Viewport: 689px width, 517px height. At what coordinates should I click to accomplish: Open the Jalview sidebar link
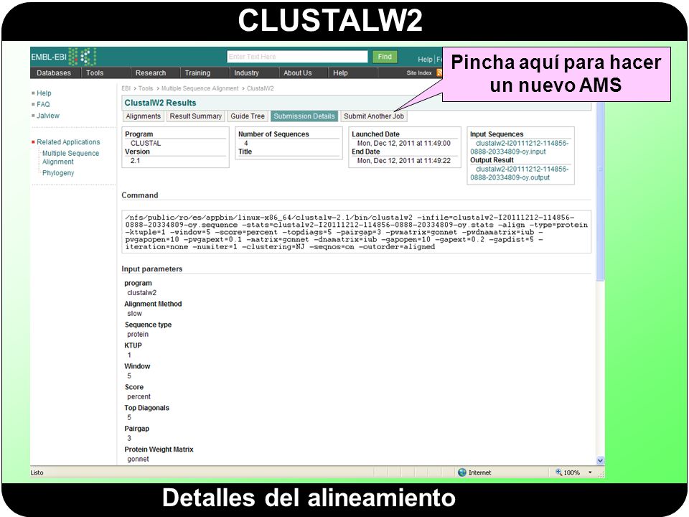[x=48, y=116]
